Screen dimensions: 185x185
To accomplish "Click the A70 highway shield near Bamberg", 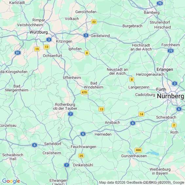I will click(160, 3).
